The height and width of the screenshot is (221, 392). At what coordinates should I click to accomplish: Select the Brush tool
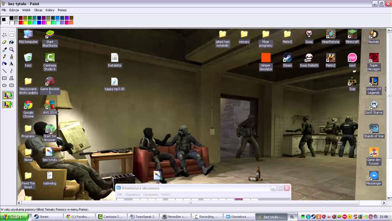12,56
